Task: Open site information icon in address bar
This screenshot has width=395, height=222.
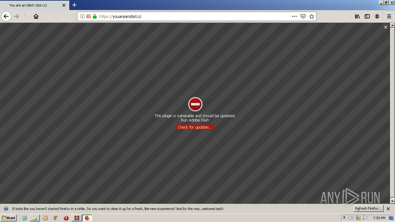Action: (x=82, y=16)
